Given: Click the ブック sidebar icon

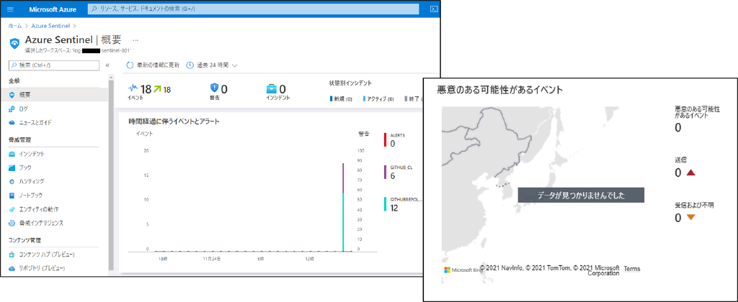Looking at the screenshot, I should pos(12,168).
